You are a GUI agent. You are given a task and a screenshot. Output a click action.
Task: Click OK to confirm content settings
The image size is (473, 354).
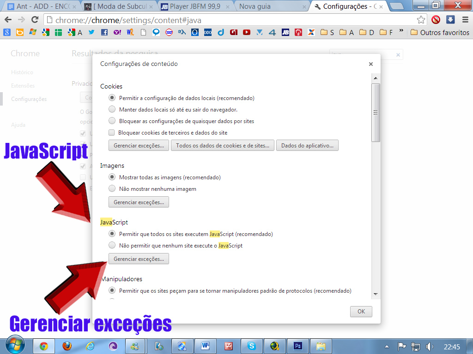pos(361,311)
